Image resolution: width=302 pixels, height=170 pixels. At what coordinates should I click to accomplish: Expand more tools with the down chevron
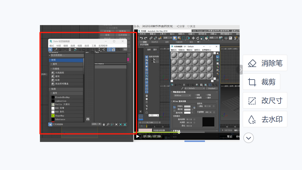(x=249, y=138)
